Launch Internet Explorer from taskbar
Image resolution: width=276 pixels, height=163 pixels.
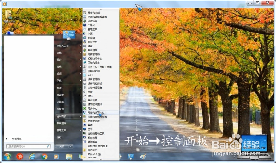(32, 156)
